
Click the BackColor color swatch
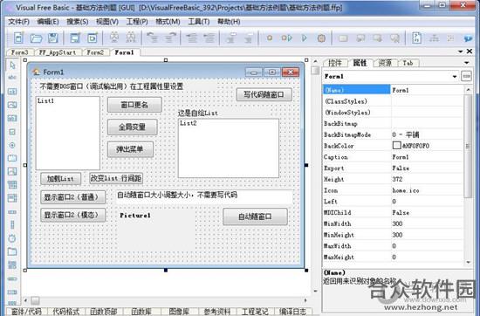click(x=397, y=145)
